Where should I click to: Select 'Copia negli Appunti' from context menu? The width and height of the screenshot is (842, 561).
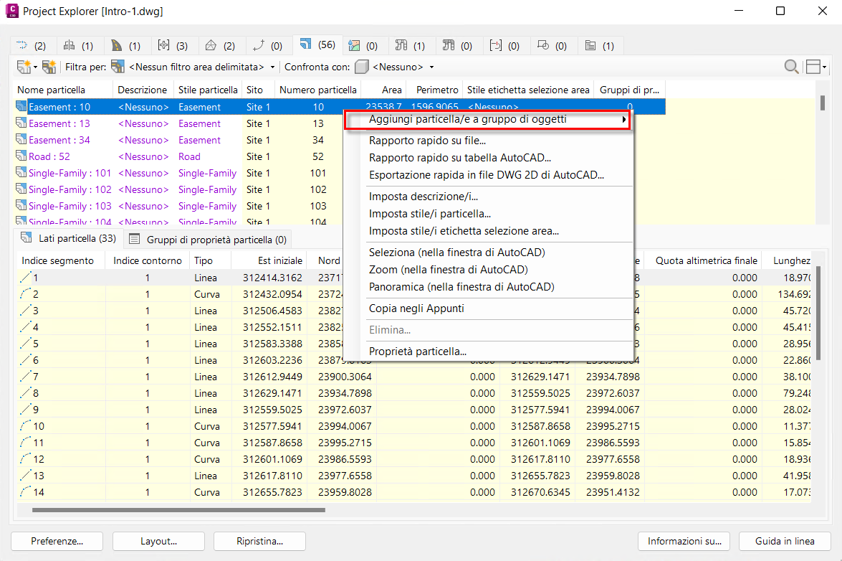[416, 308]
